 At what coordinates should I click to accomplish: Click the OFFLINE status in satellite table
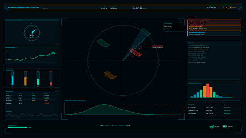tap(47, 103)
